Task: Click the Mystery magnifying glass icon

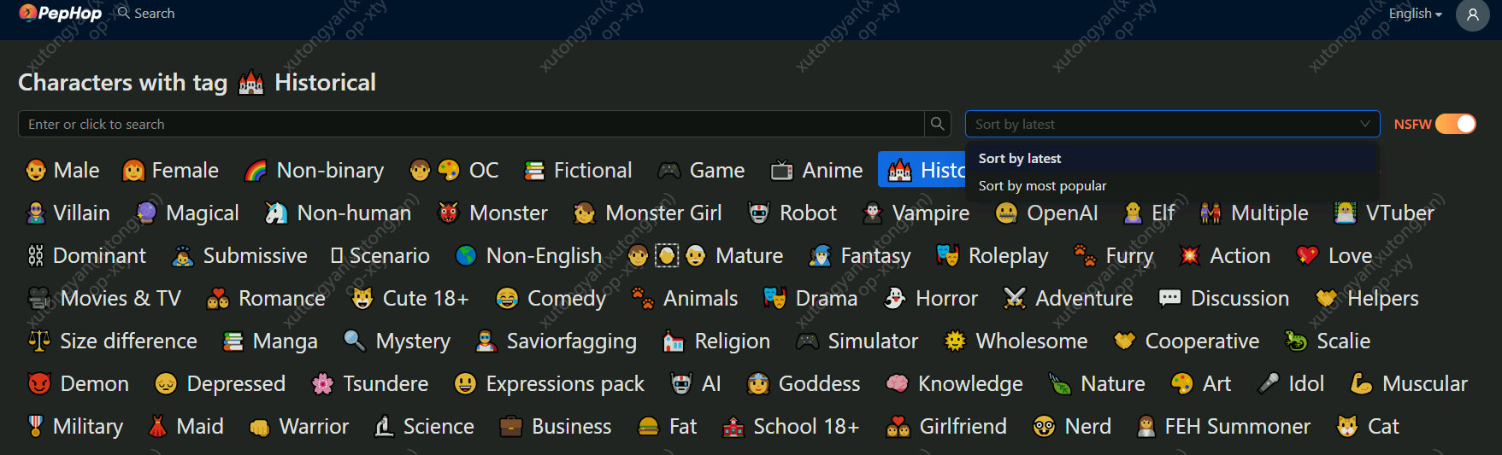Action: click(x=355, y=341)
